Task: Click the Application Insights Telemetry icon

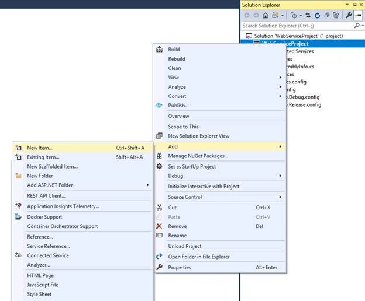Action: (x=18, y=206)
